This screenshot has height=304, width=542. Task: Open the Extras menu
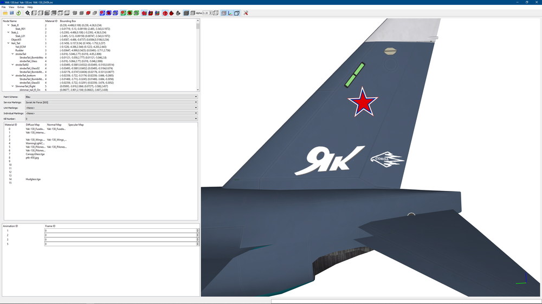[21, 7]
